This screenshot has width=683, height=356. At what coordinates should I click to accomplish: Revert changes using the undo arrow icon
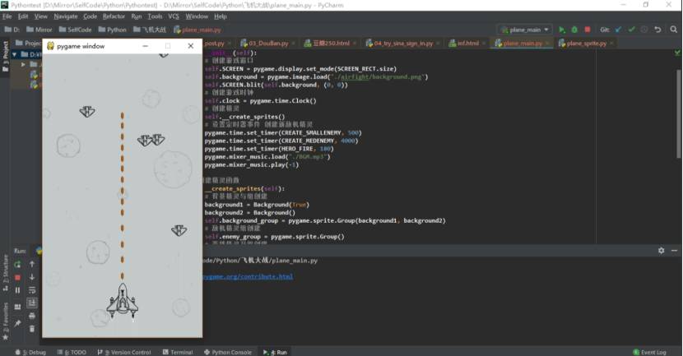coord(657,30)
